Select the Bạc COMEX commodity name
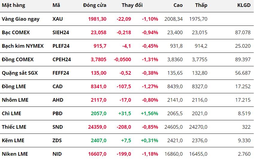Screen dimensions: 254x159 [x=16, y=32]
